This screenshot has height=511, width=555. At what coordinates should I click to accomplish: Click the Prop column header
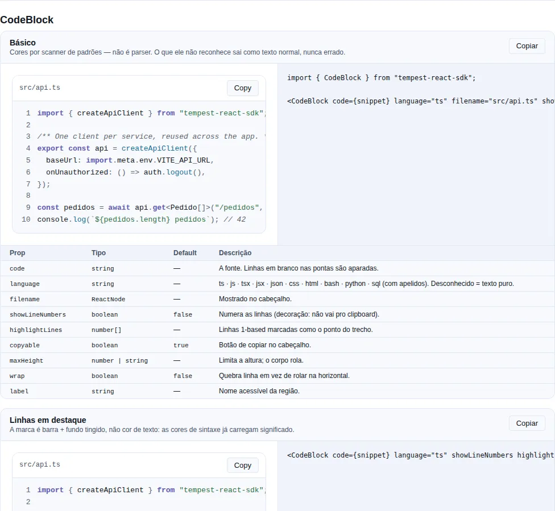coord(17,253)
